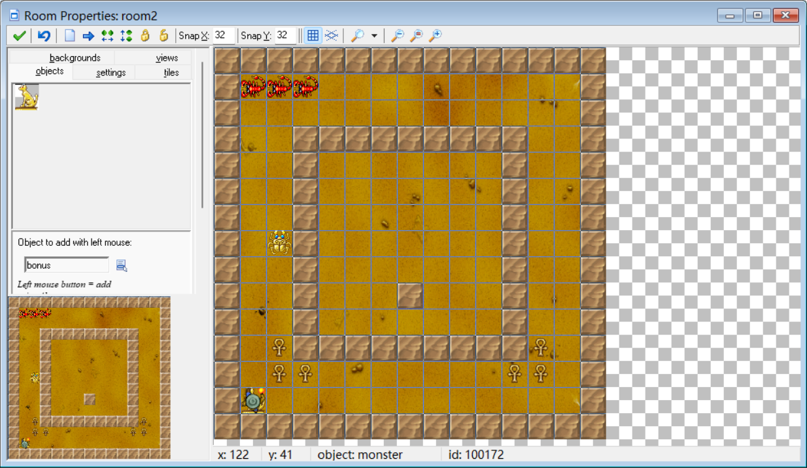Click the left-side ankh embedded in wall row

(x=279, y=348)
